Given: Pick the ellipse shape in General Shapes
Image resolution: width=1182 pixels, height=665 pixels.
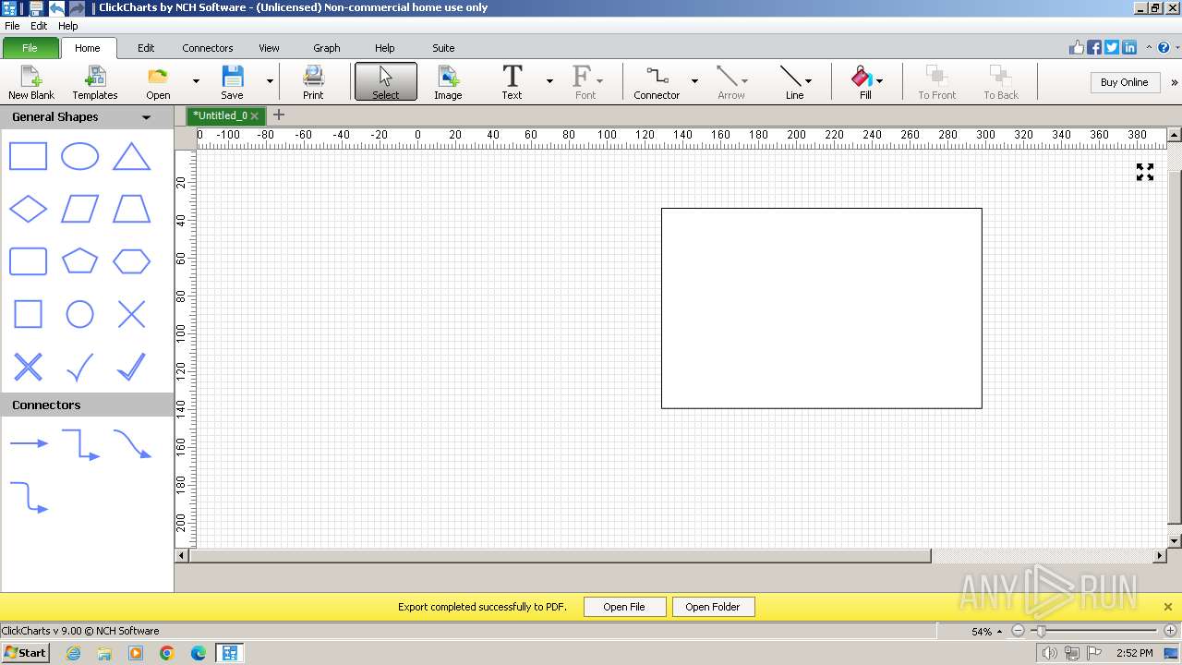Looking at the screenshot, I should point(79,157).
